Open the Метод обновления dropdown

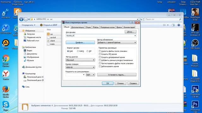[117, 42]
